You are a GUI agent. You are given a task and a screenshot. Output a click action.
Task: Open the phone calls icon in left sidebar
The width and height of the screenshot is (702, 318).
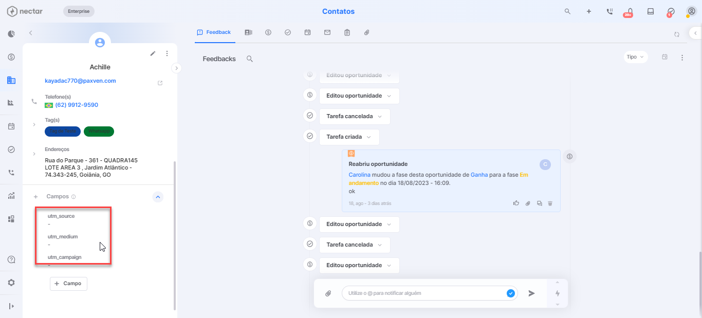pos(11,173)
